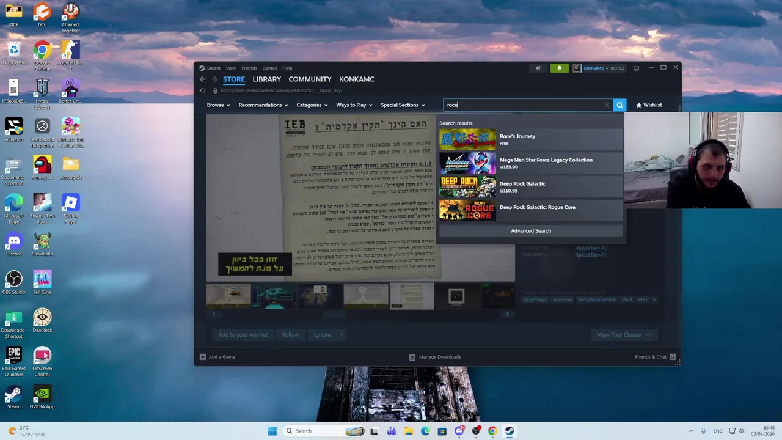This screenshot has width=782, height=440.
Task: Select the Roblox Player desktop icon
Action: [x=70, y=209]
